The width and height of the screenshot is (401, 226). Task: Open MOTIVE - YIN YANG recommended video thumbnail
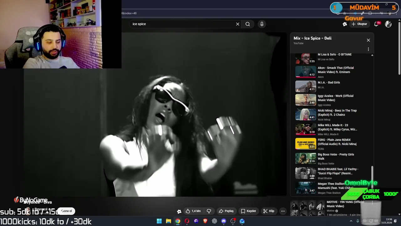pos(307,208)
